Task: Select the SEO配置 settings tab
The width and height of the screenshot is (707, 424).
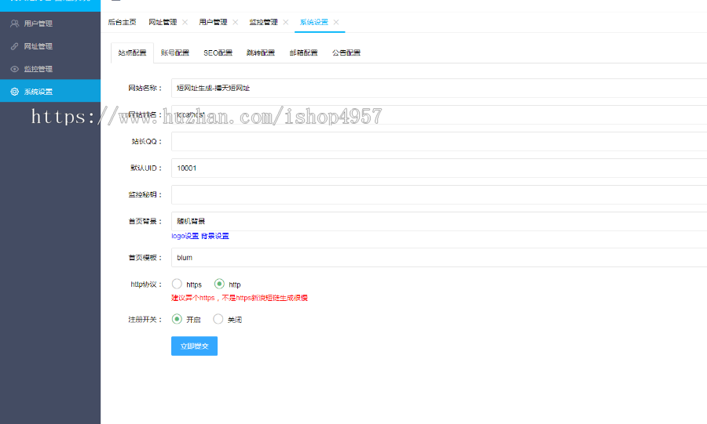Action: pos(218,53)
